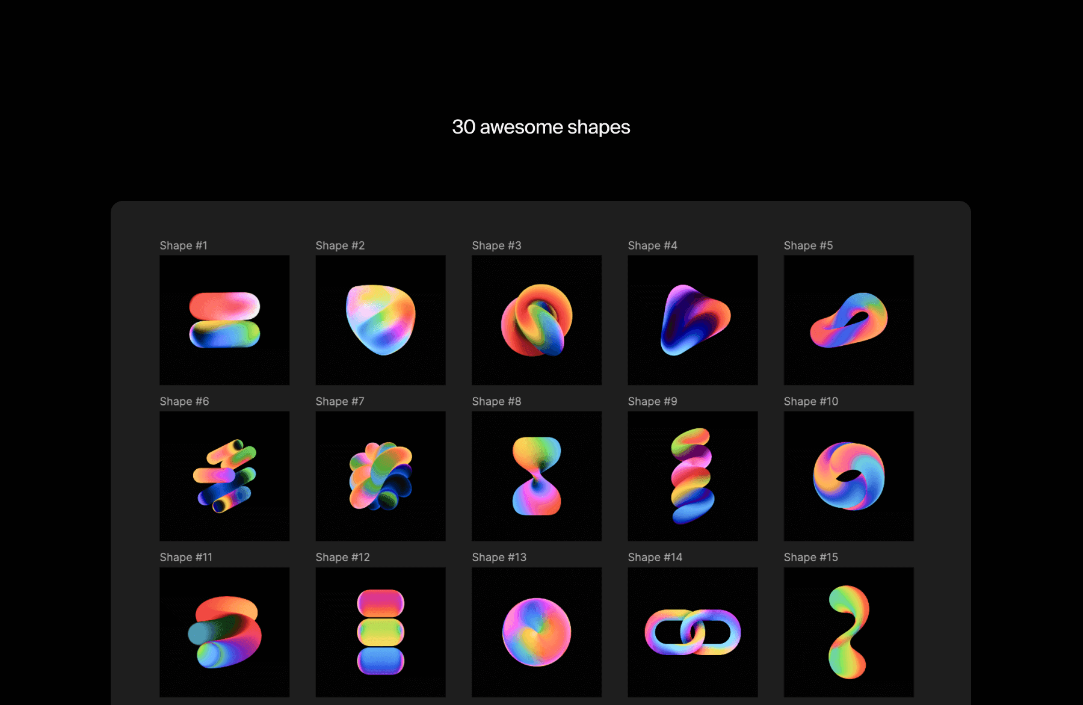Click the knotted Shape #3 thumbnail

[536, 320]
